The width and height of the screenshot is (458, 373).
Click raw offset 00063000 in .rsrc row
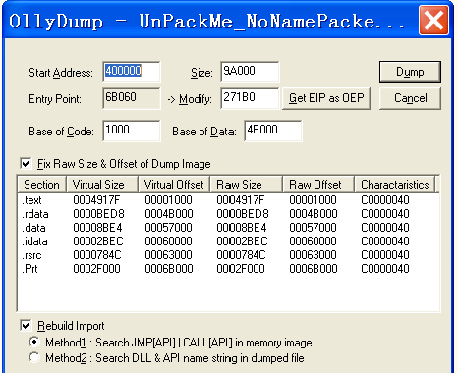(313, 255)
